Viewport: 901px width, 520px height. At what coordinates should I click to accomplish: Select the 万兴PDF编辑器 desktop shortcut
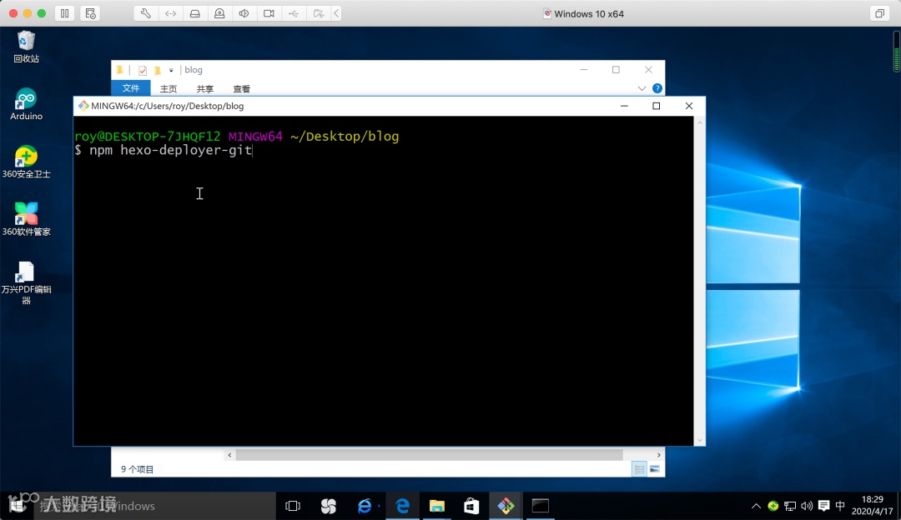coord(26,282)
